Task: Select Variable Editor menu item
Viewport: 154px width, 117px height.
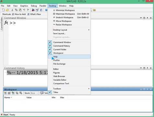Action: pos(69,80)
